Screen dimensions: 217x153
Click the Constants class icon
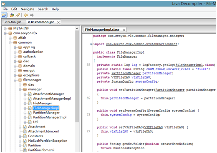tap(25, 136)
